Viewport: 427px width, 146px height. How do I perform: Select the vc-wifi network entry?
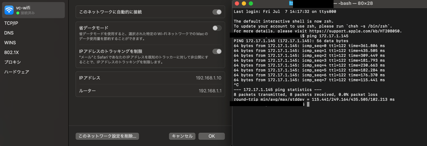pyautogui.click(x=33, y=10)
